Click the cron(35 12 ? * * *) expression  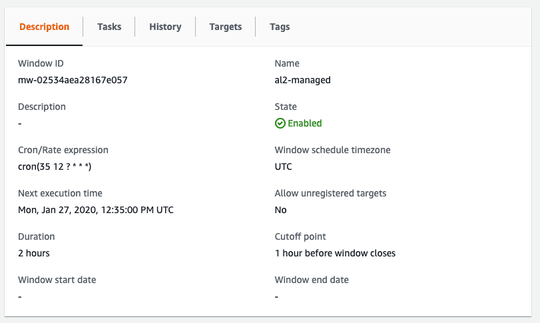point(55,166)
